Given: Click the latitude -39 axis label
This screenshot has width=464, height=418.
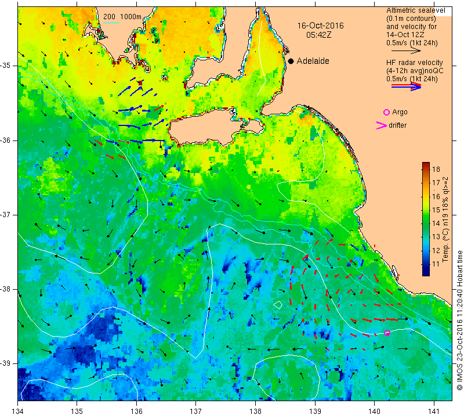Looking at the screenshot, I should tap(6, 363).
